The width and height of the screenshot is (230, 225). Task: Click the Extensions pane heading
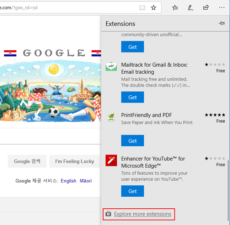point(120,24)
